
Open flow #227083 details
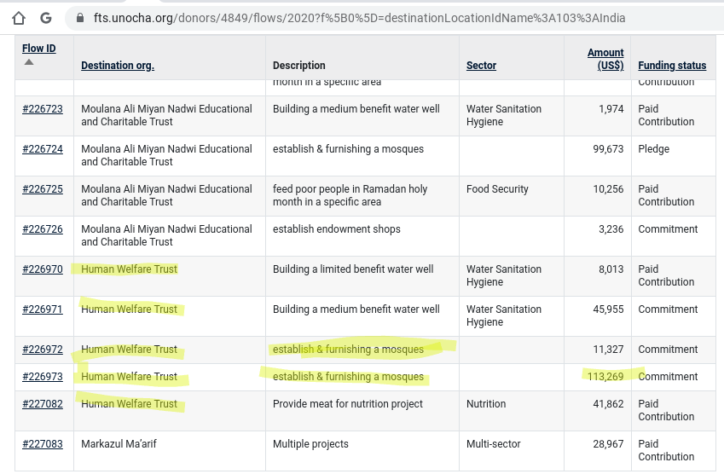click(x=43, y=444)
